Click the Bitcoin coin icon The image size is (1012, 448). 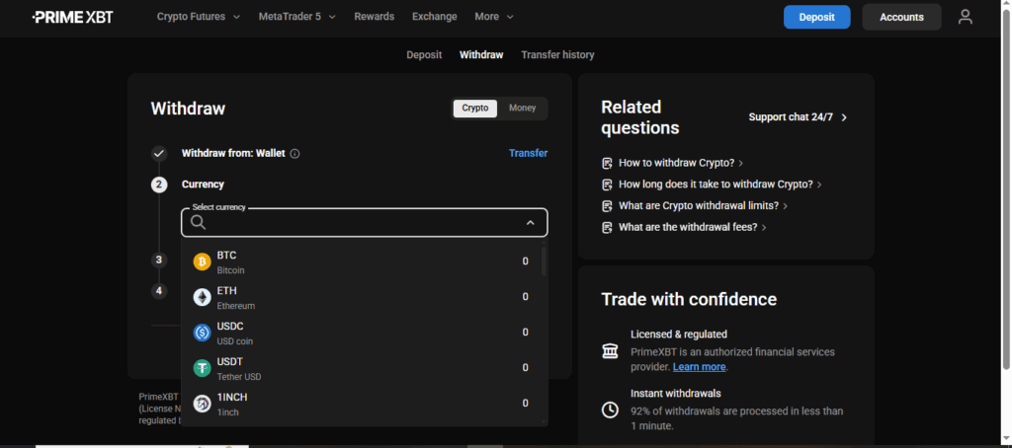click(x=202, y=261)
